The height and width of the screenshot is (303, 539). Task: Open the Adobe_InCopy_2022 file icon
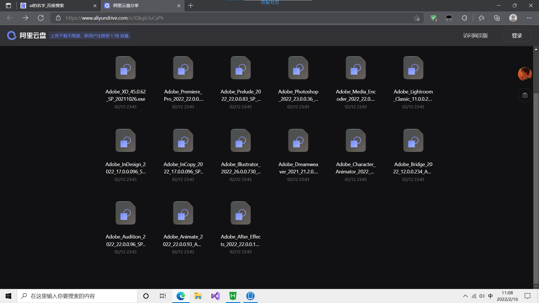coord(183,141)
